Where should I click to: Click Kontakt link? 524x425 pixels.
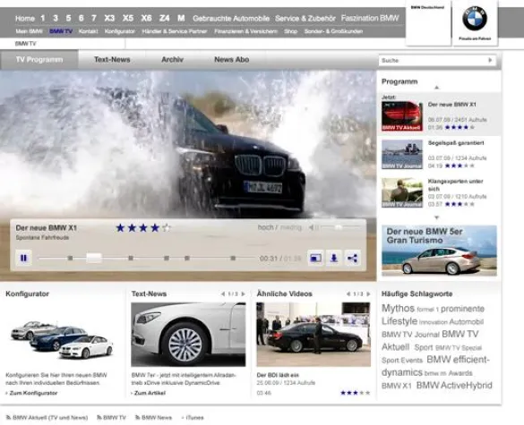[88, 31]
